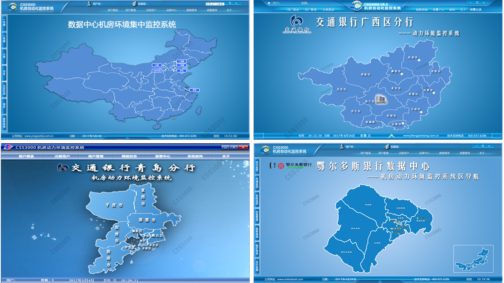The height and width of the screenshot is (283, 504).
Task: Open 架构 in 广西区分行 window menu
Action: point(452,9)
